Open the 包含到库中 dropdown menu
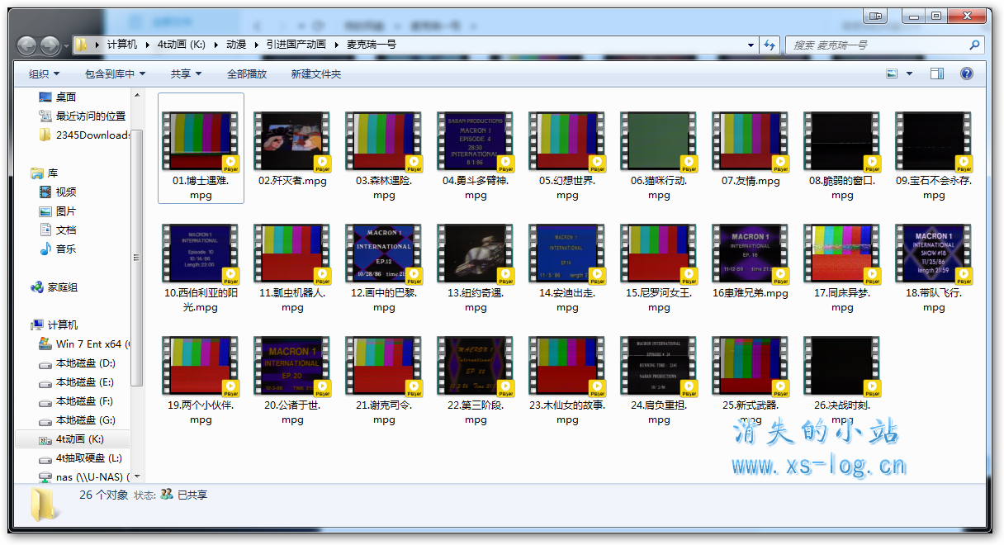The width and height of the screenshot is (1004, 545). pos(115,74)
